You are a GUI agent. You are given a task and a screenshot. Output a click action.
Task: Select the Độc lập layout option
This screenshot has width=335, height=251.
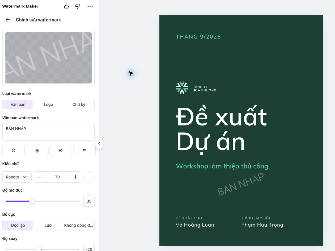18,225
